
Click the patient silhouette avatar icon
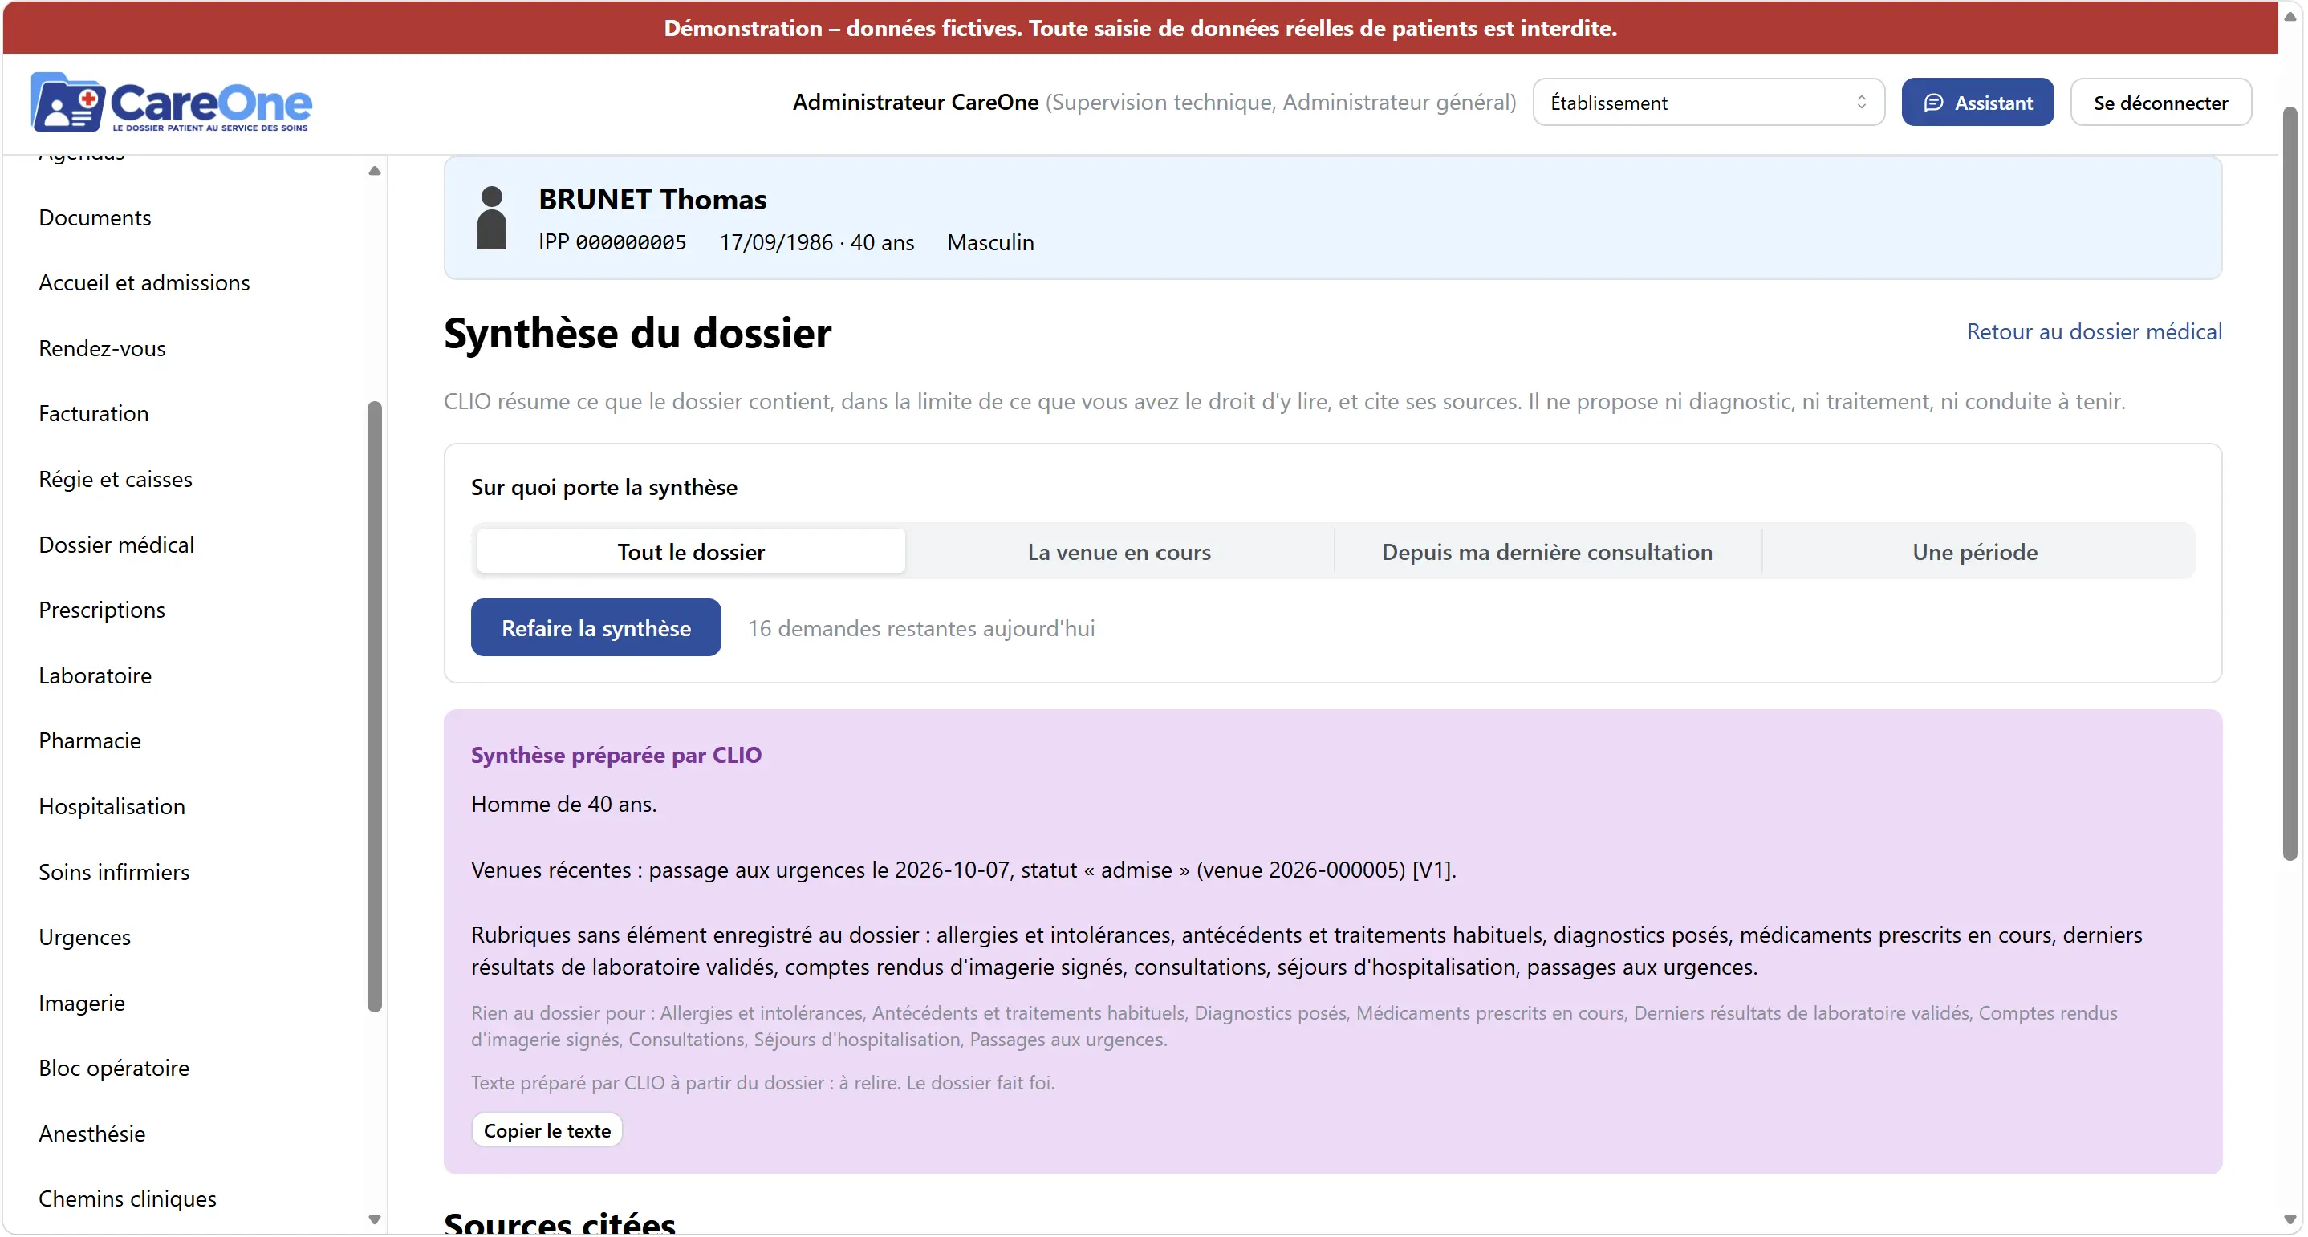click(492, 217)
